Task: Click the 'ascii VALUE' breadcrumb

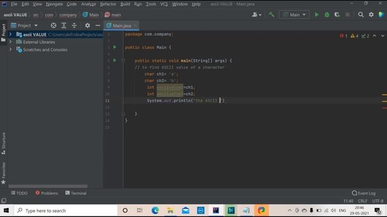Action: coord(15,14)
